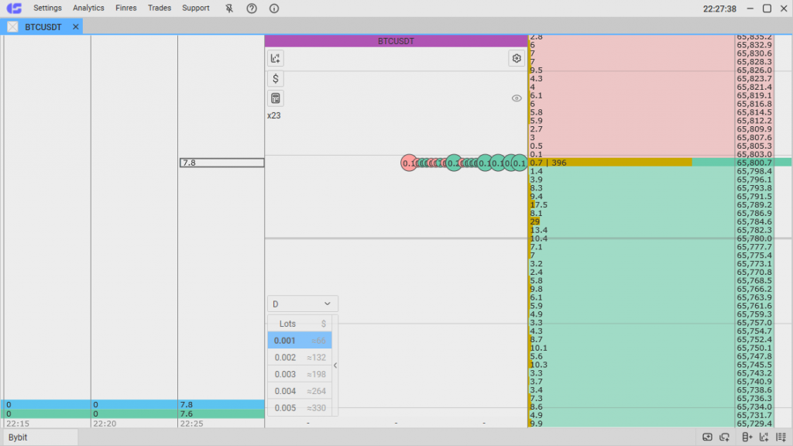
Task: Unmute the crossed-out notification bell
Action: (228, 8)
